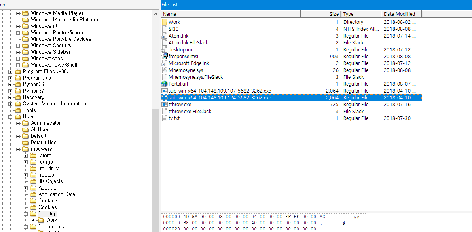
Task: Expand the .atom tree node
Action: click(26, 156)
